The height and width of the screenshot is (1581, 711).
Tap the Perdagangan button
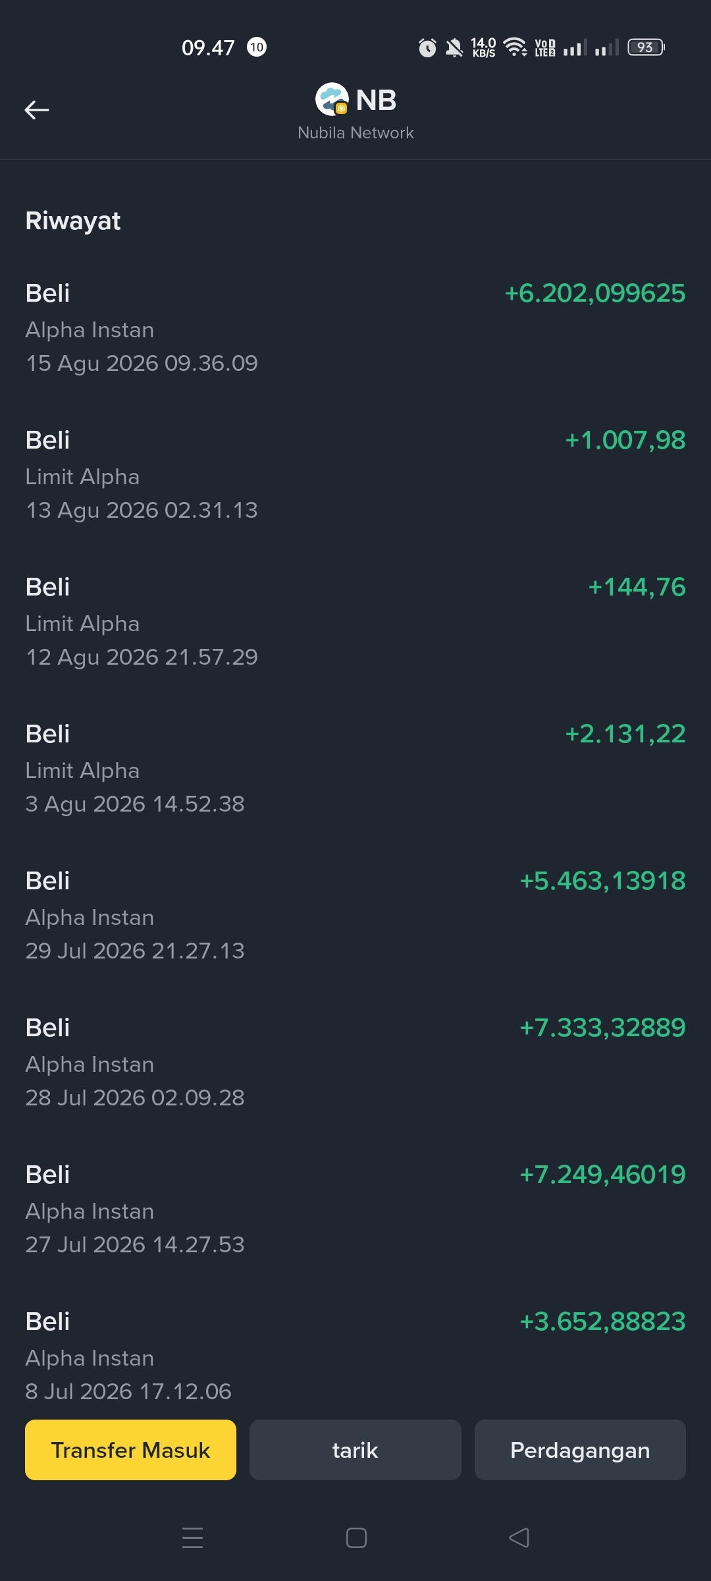[x=580, y=1450]
